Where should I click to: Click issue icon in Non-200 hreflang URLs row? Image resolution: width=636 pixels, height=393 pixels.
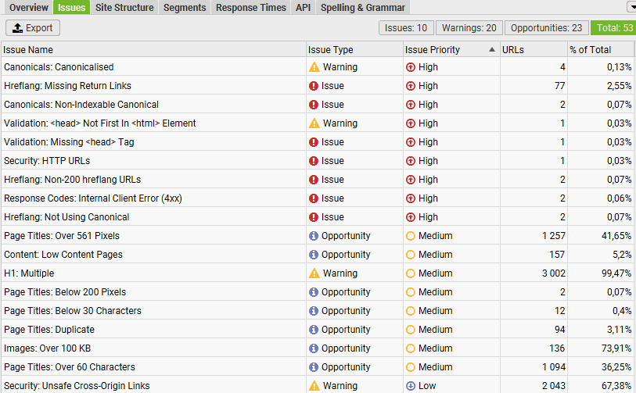pos(314,180)
